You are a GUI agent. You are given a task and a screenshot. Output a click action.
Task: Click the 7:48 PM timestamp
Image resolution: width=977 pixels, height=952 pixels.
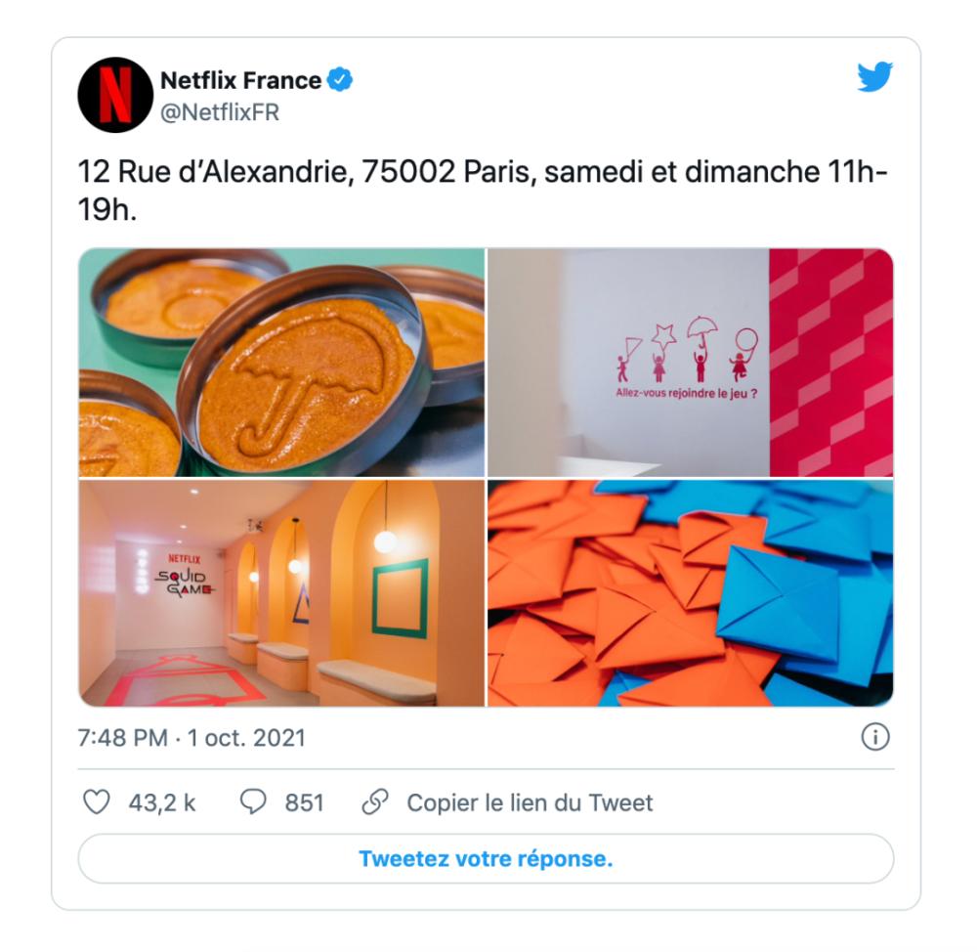pos(123,738)
